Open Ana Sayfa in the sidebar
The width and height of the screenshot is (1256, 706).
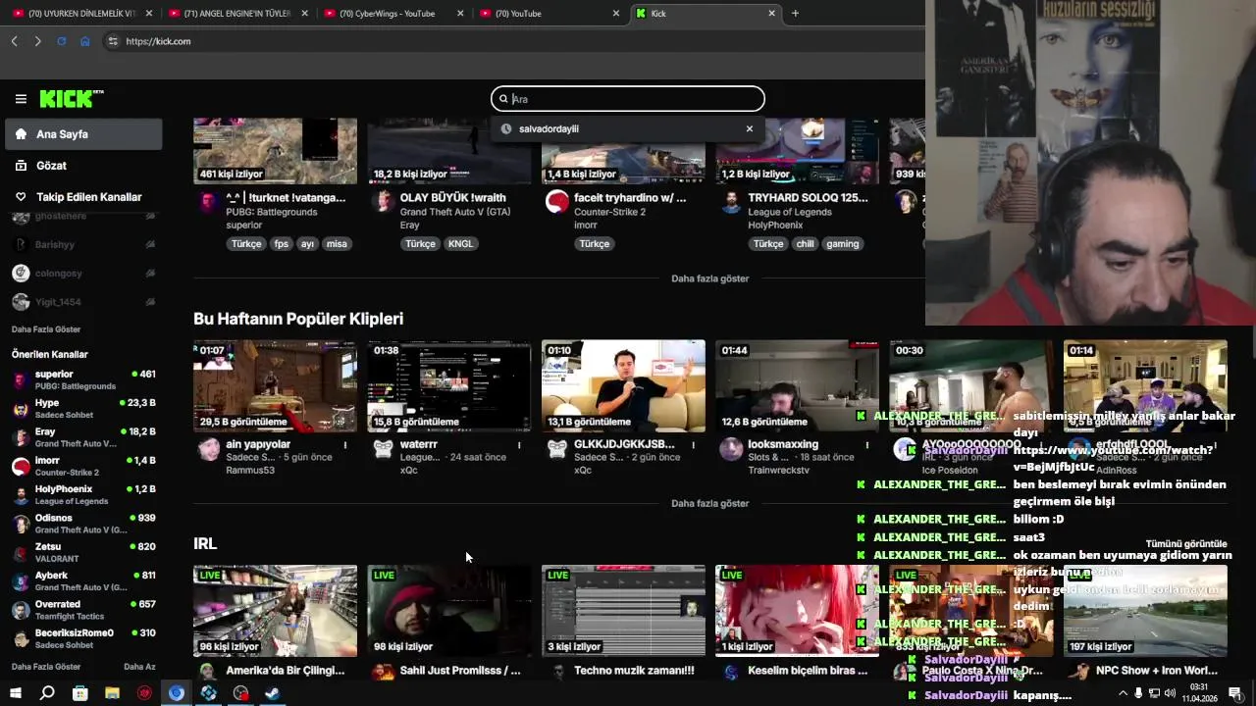(83, 134)
